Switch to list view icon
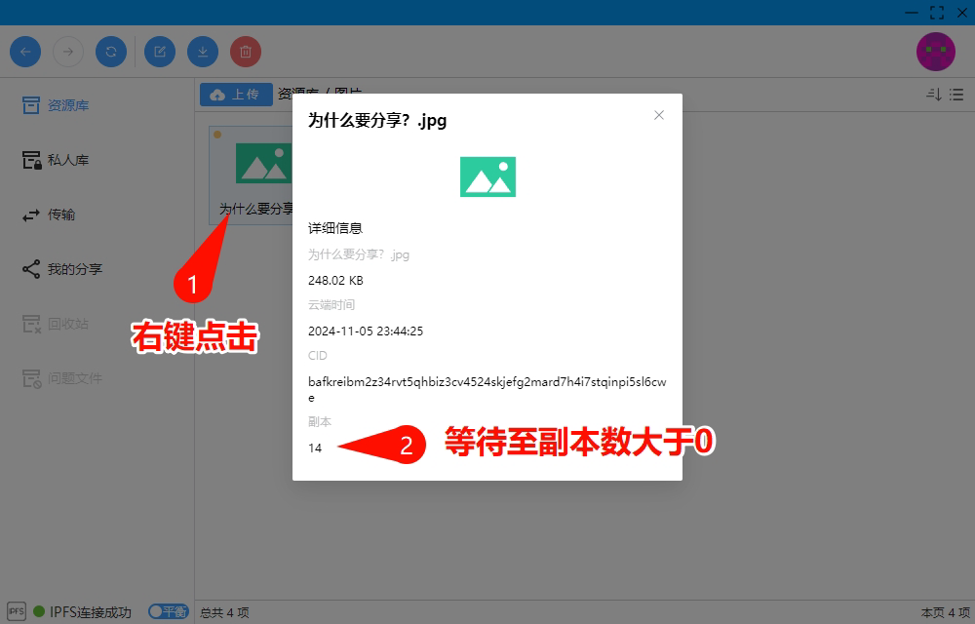Screen dimensions: 975x624 956,95
